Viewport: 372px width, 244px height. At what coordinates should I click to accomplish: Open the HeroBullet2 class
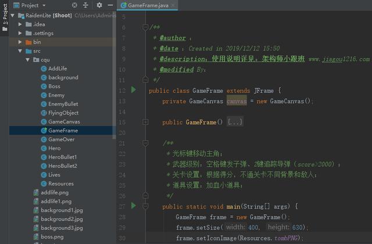coord(63,166)
